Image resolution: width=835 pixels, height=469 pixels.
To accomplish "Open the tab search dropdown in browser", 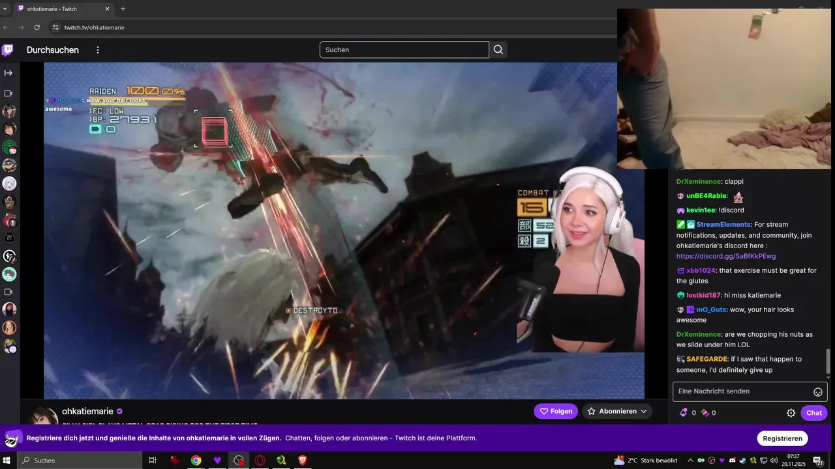I will click(6, 8).
